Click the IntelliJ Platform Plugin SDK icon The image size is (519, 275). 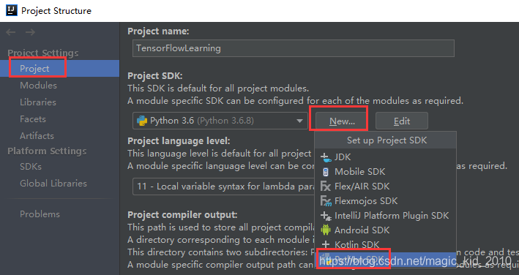point(326,216)
